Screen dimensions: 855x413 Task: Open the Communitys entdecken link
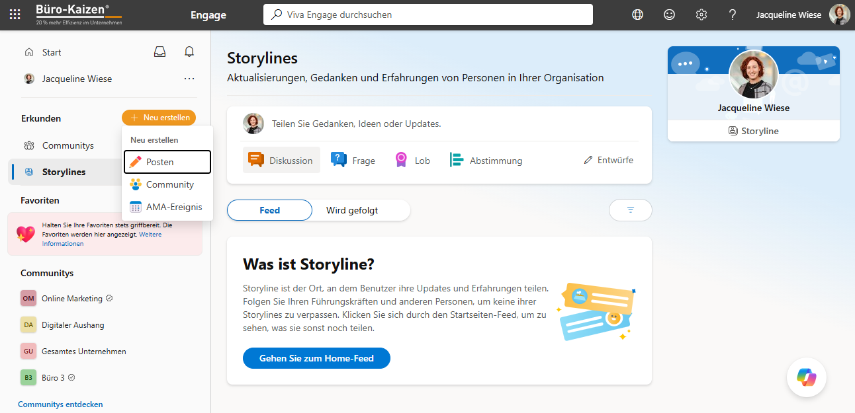pos(60,404)
